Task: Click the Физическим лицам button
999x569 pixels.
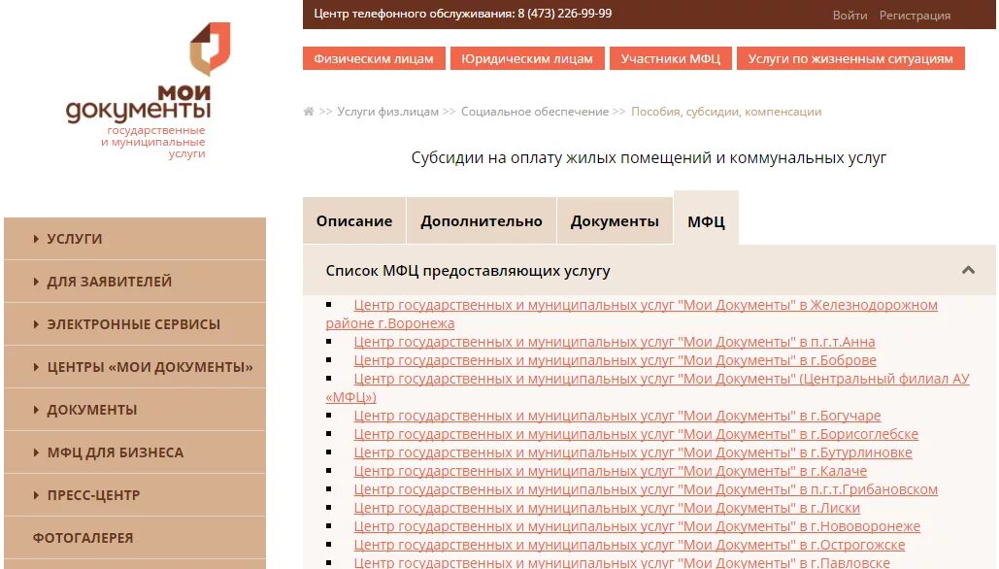Action: [x=374, y=58]
